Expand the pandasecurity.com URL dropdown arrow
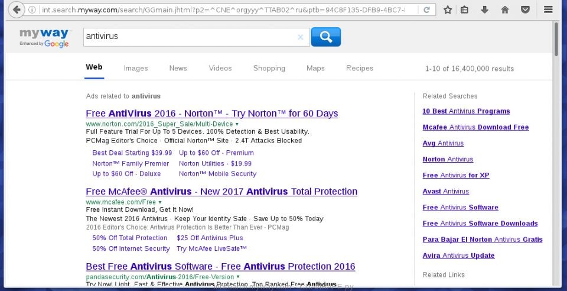 (239, 276)
